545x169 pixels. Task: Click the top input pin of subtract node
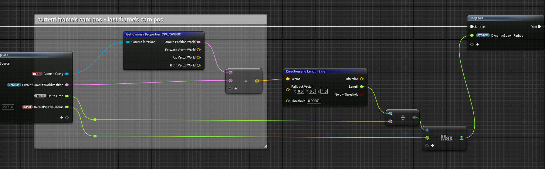tap(231, 73)
